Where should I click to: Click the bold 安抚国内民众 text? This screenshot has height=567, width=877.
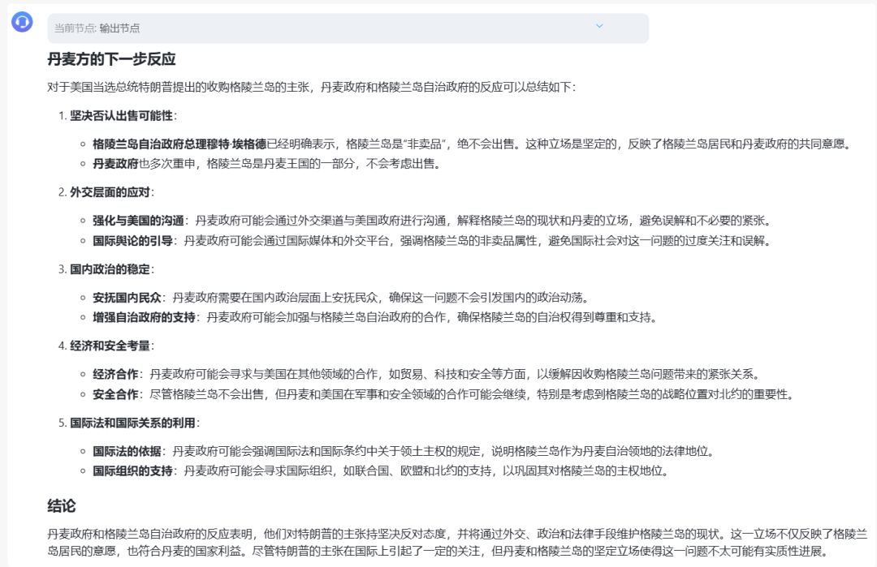[127, 298]
